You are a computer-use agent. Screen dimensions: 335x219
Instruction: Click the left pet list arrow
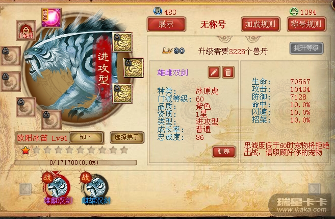tap(25, 189)
